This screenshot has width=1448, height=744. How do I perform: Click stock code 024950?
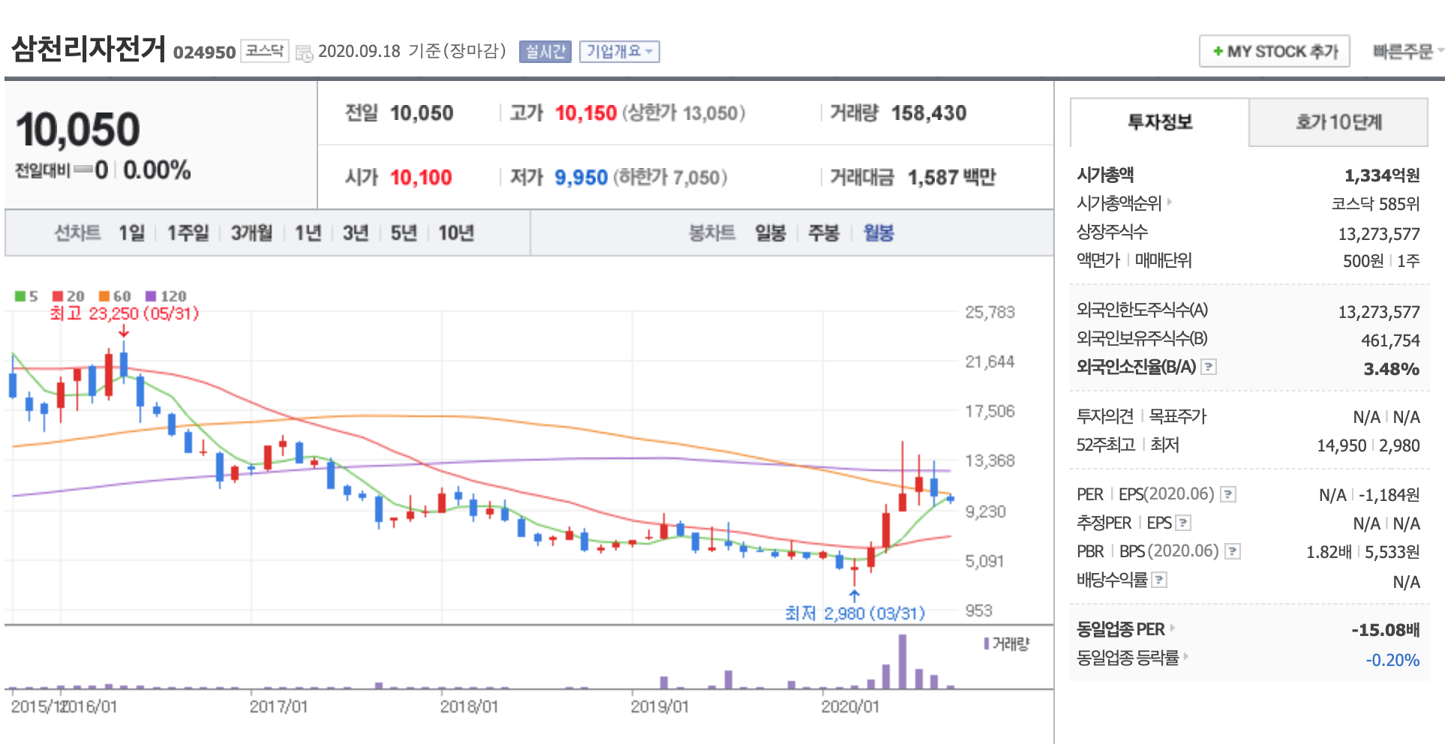tap(205, 52)
